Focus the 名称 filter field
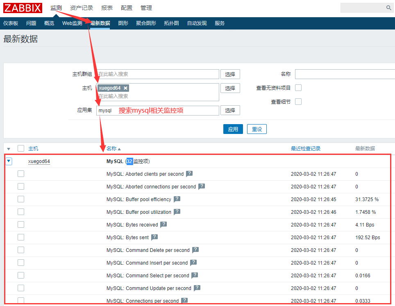Screen dimensions: 395x306 point(345,74)
